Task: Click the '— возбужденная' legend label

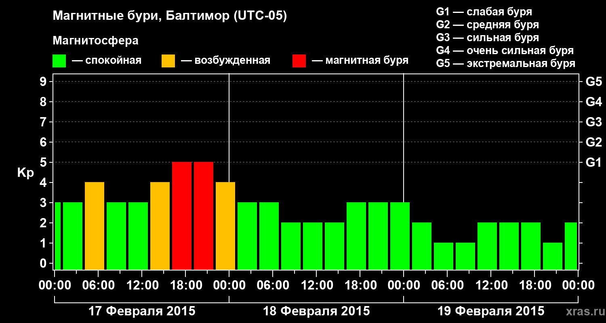Action: click(225, 61)
